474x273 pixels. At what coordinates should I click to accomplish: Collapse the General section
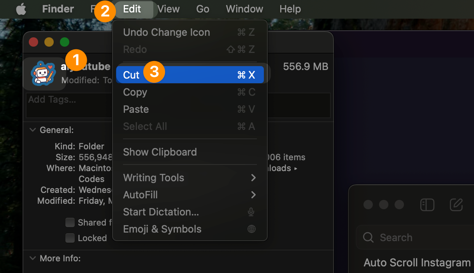click(33, 129)
